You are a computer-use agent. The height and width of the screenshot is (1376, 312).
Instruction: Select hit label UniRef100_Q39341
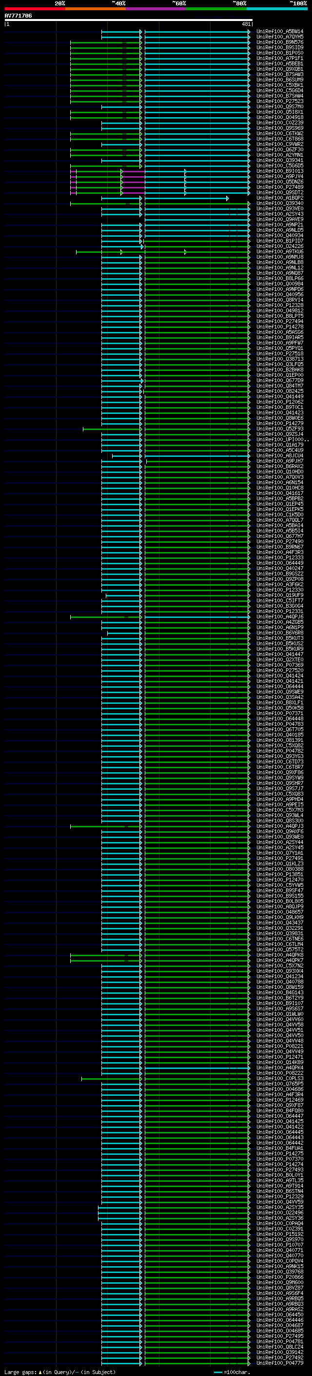280,160
